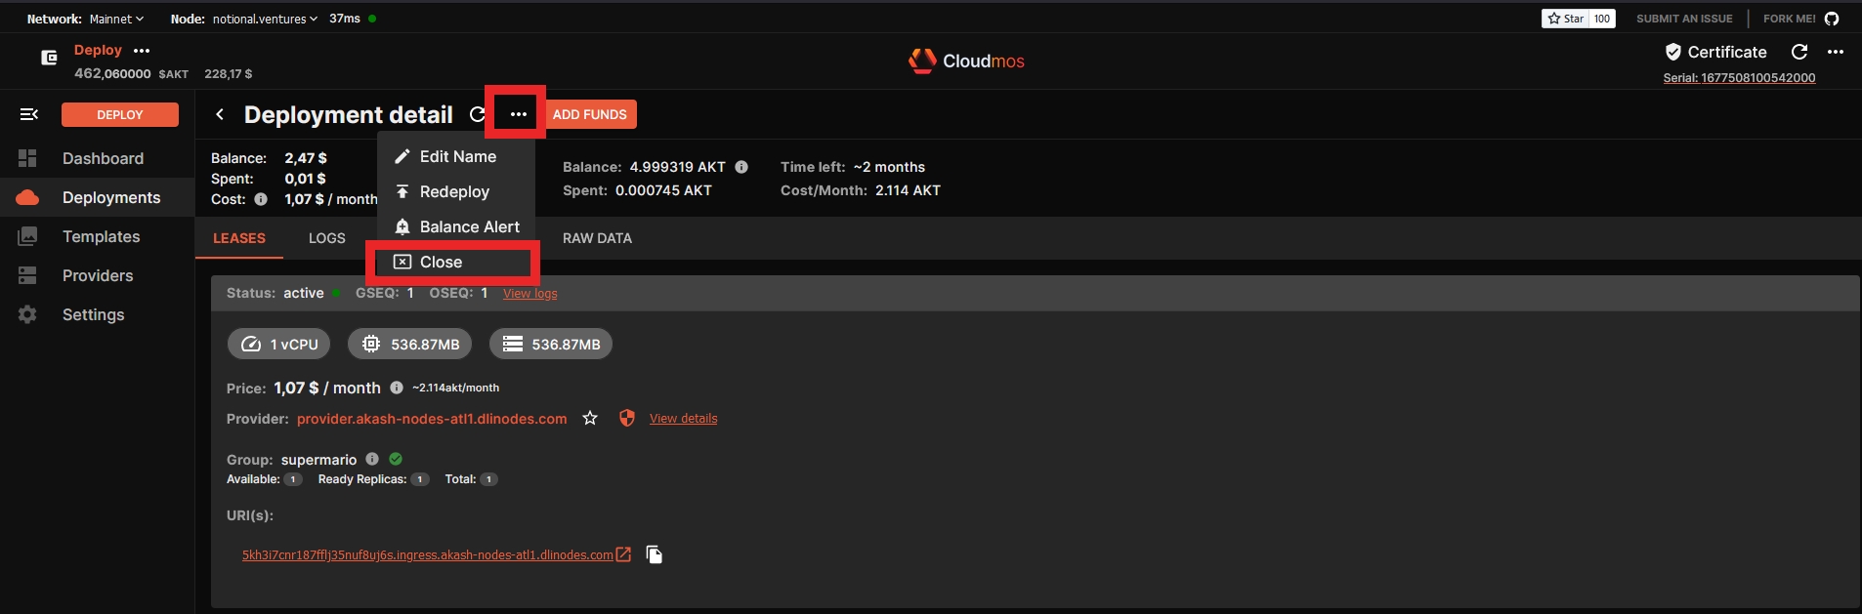The image size is (1862, 614).
Task: Show info about the lease price
Action: (x=397, y=388)
